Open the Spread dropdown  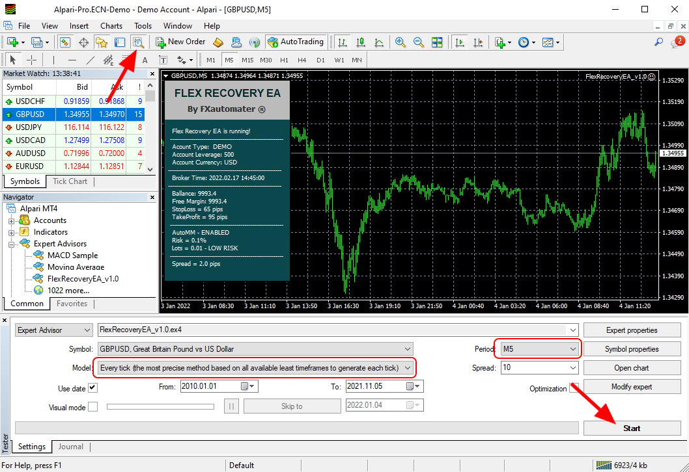540,367
